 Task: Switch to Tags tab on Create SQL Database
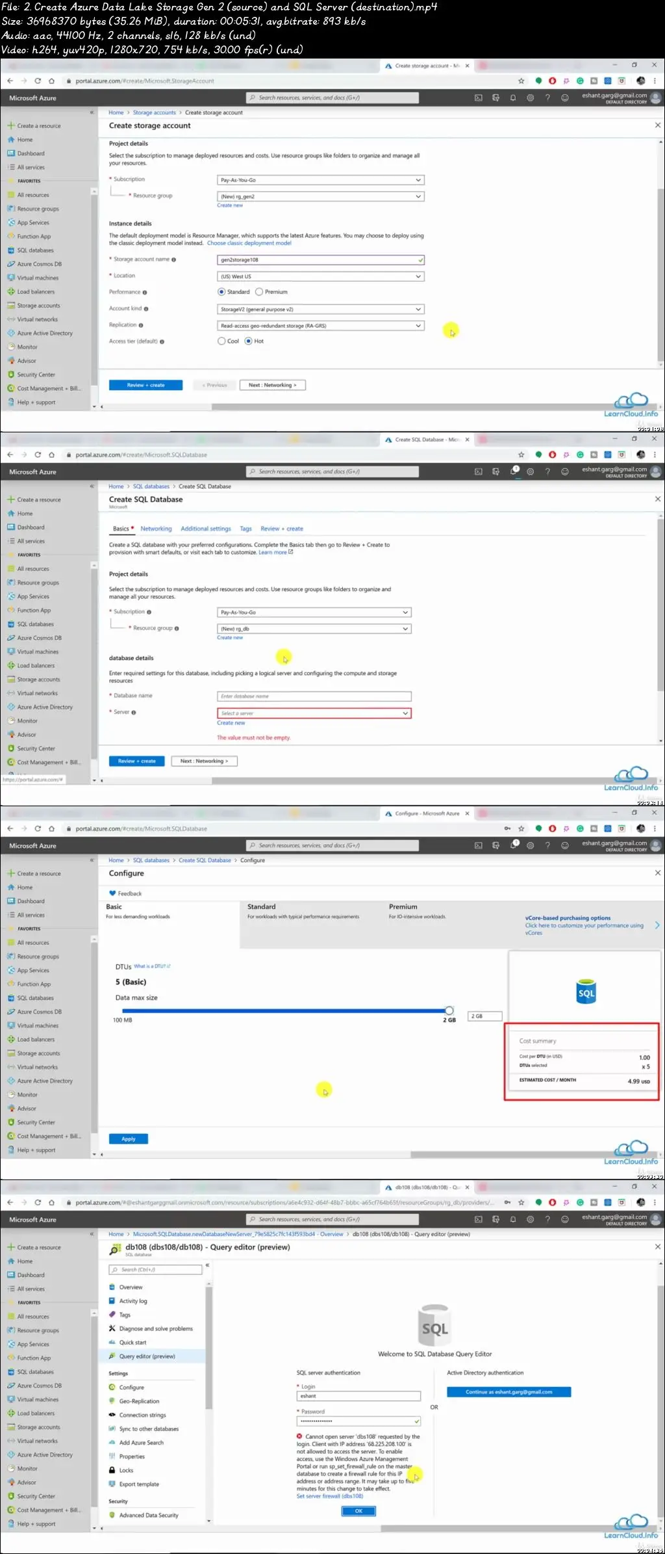pos(245,529)
